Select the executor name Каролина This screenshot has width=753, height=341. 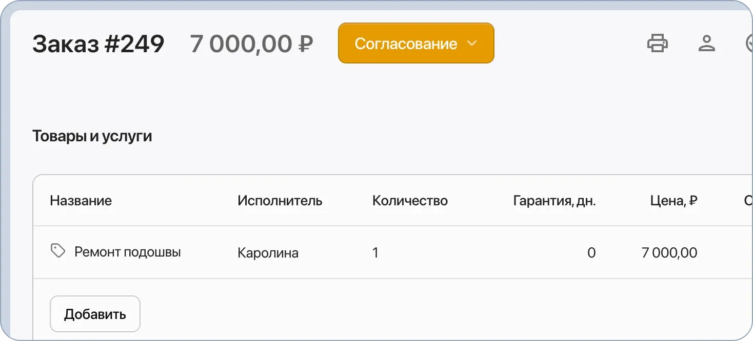(x=268, y=252)
